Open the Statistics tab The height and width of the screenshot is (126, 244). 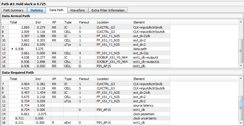tap(36, 10)
